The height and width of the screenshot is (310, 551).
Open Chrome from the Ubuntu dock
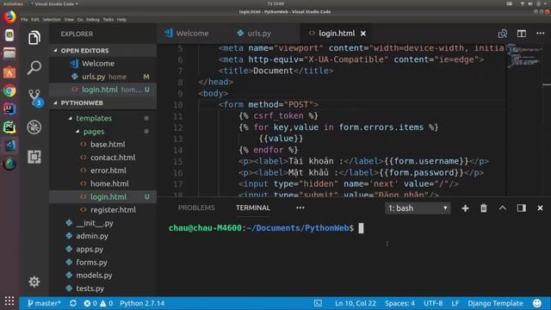[9, 90]
